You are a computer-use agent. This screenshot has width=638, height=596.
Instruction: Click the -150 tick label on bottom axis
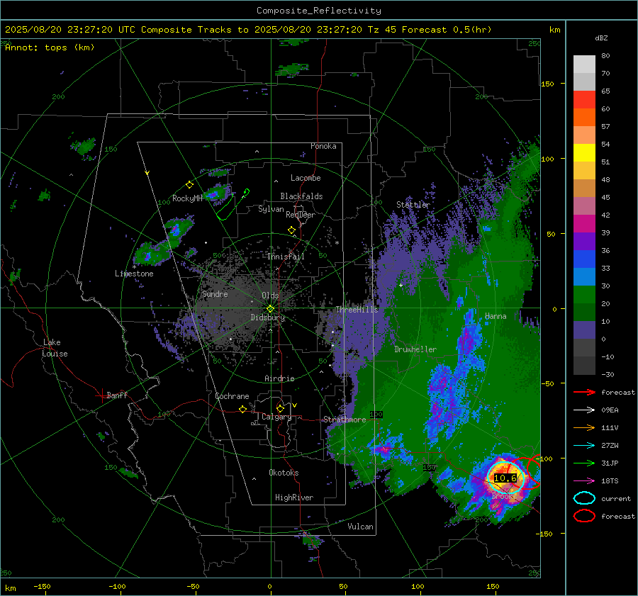42,586
